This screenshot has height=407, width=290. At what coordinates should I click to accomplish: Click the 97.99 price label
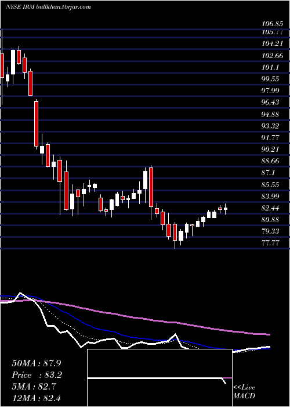[x=271, y=90]
